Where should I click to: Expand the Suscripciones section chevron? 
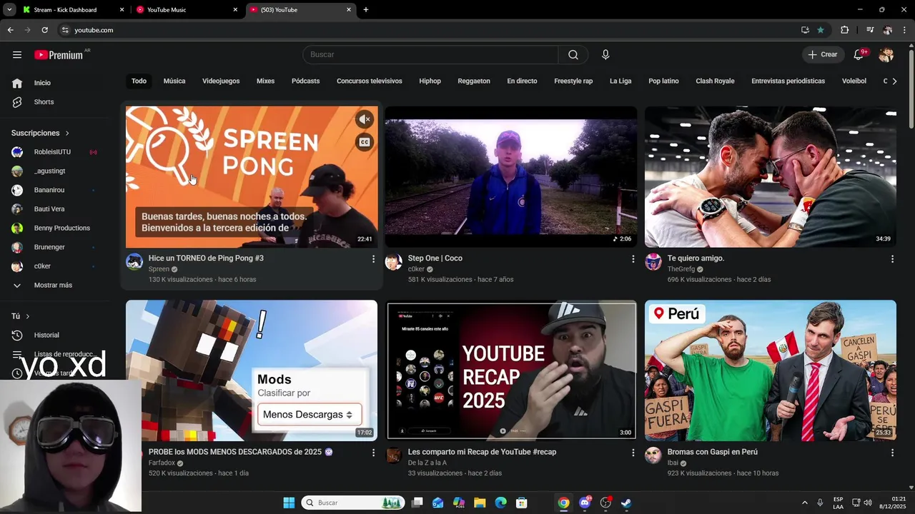(68, 133)
